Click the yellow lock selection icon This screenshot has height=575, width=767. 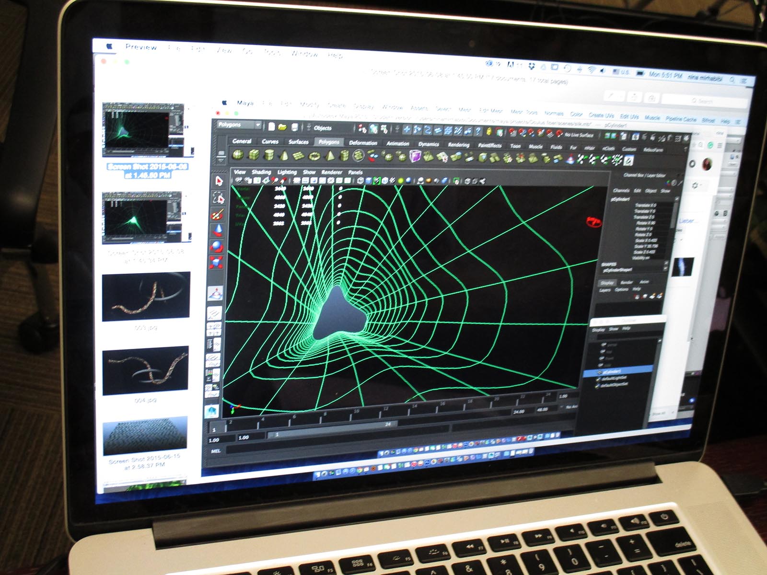pyautogui.click(x=489, y=131)
